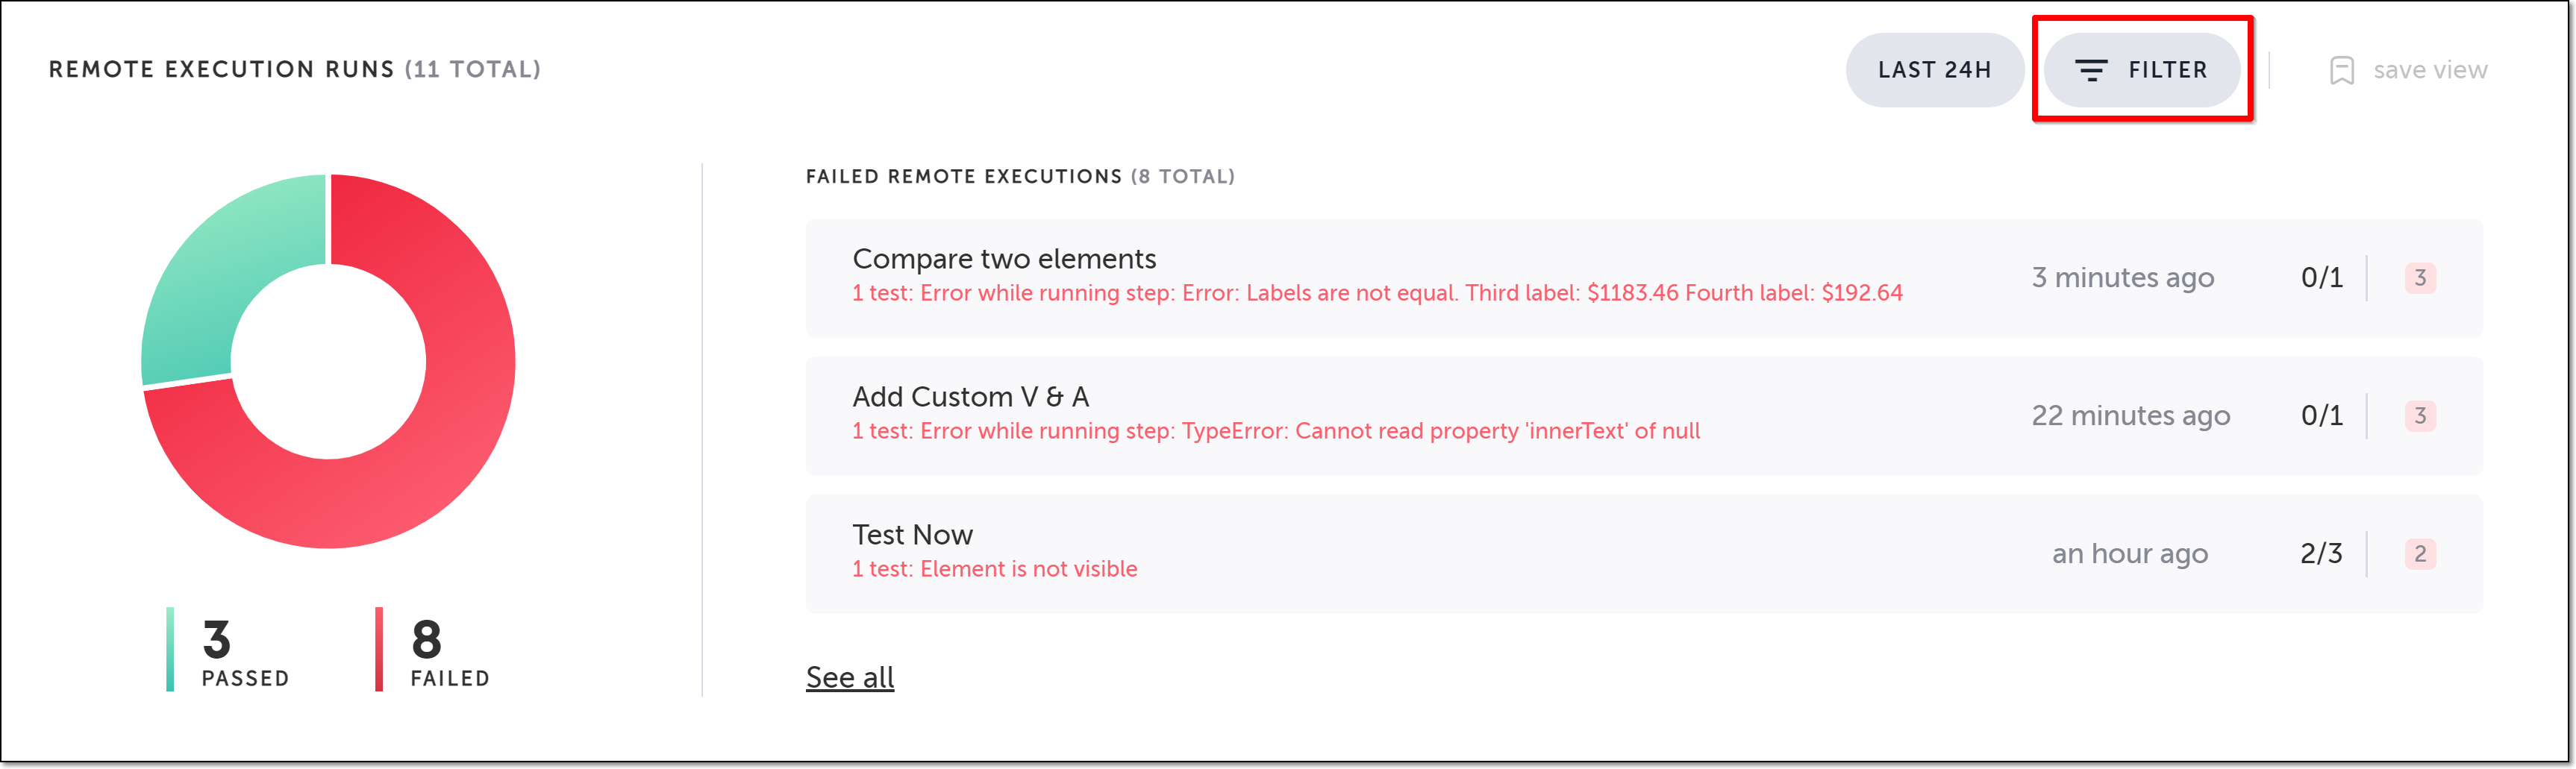Open the See all link
Viewport: 2576px width, 769px height.
tap(850, 677)
